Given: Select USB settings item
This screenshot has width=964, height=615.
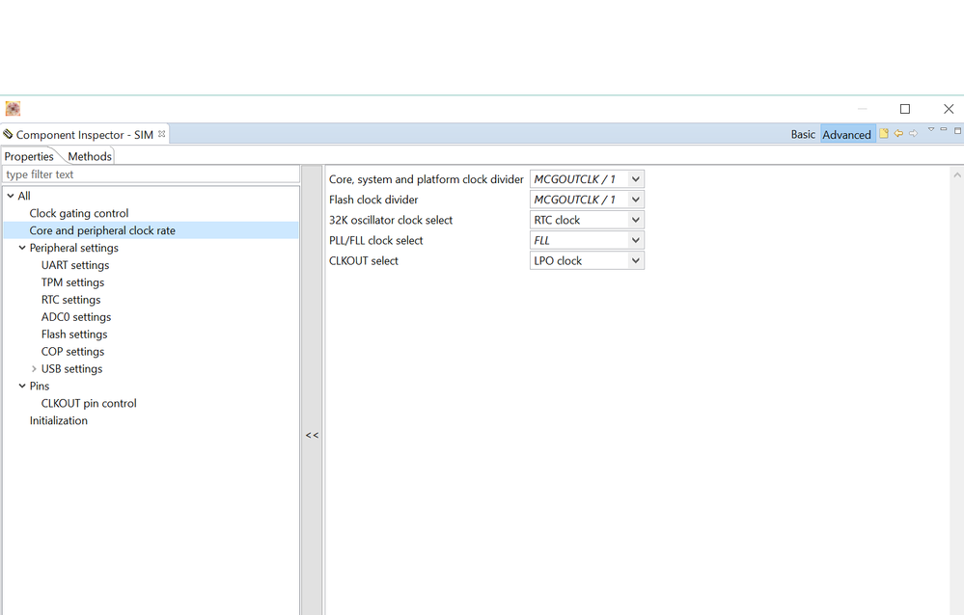Looking at the screenshot, I should pyautogui.click(x=72, y=368).
